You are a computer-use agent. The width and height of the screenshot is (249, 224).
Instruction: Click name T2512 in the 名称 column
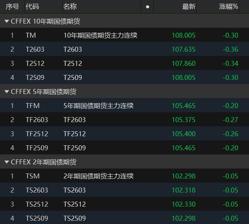click(x=73, y=63)
